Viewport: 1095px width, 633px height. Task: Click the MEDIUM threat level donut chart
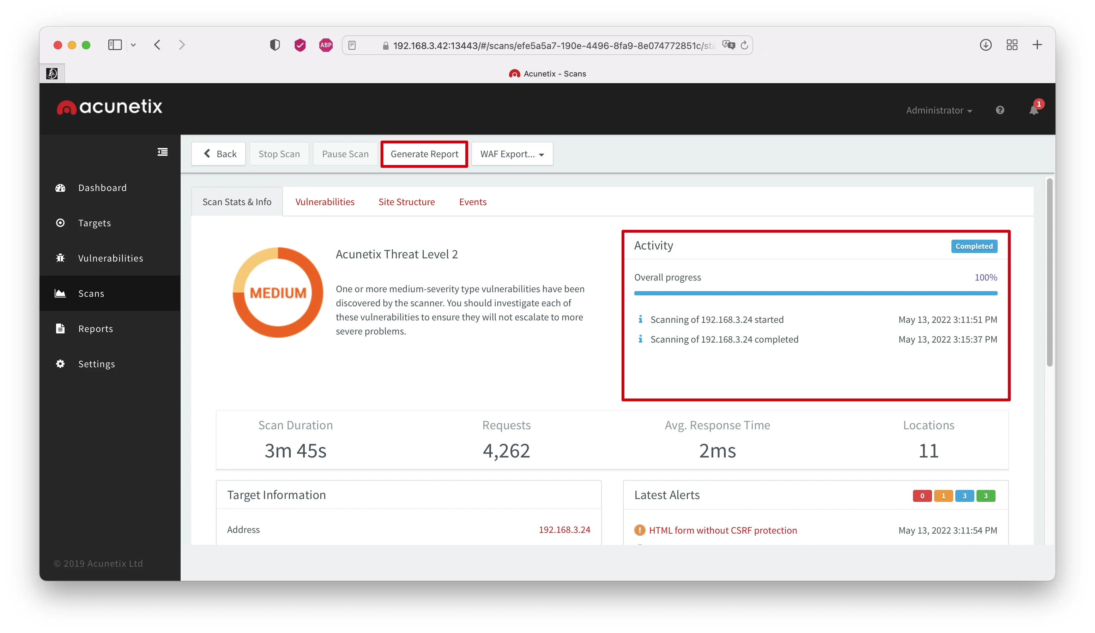pos(278,293)
